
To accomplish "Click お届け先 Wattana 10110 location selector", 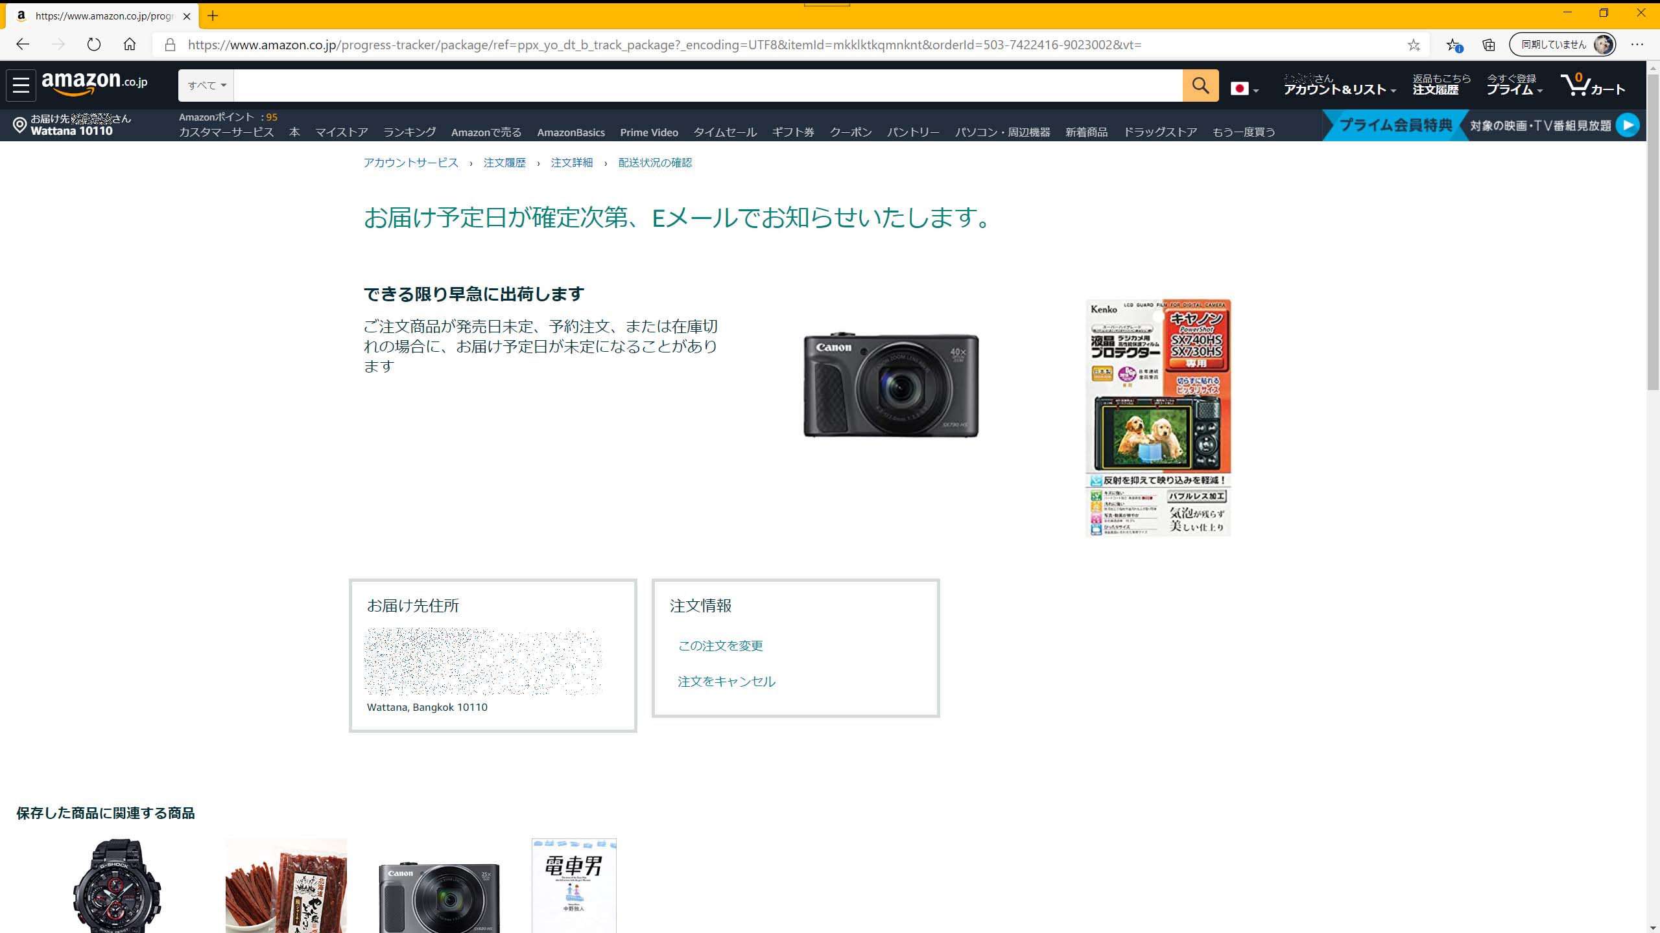I will pyautogui.click(x=73, y=125).
